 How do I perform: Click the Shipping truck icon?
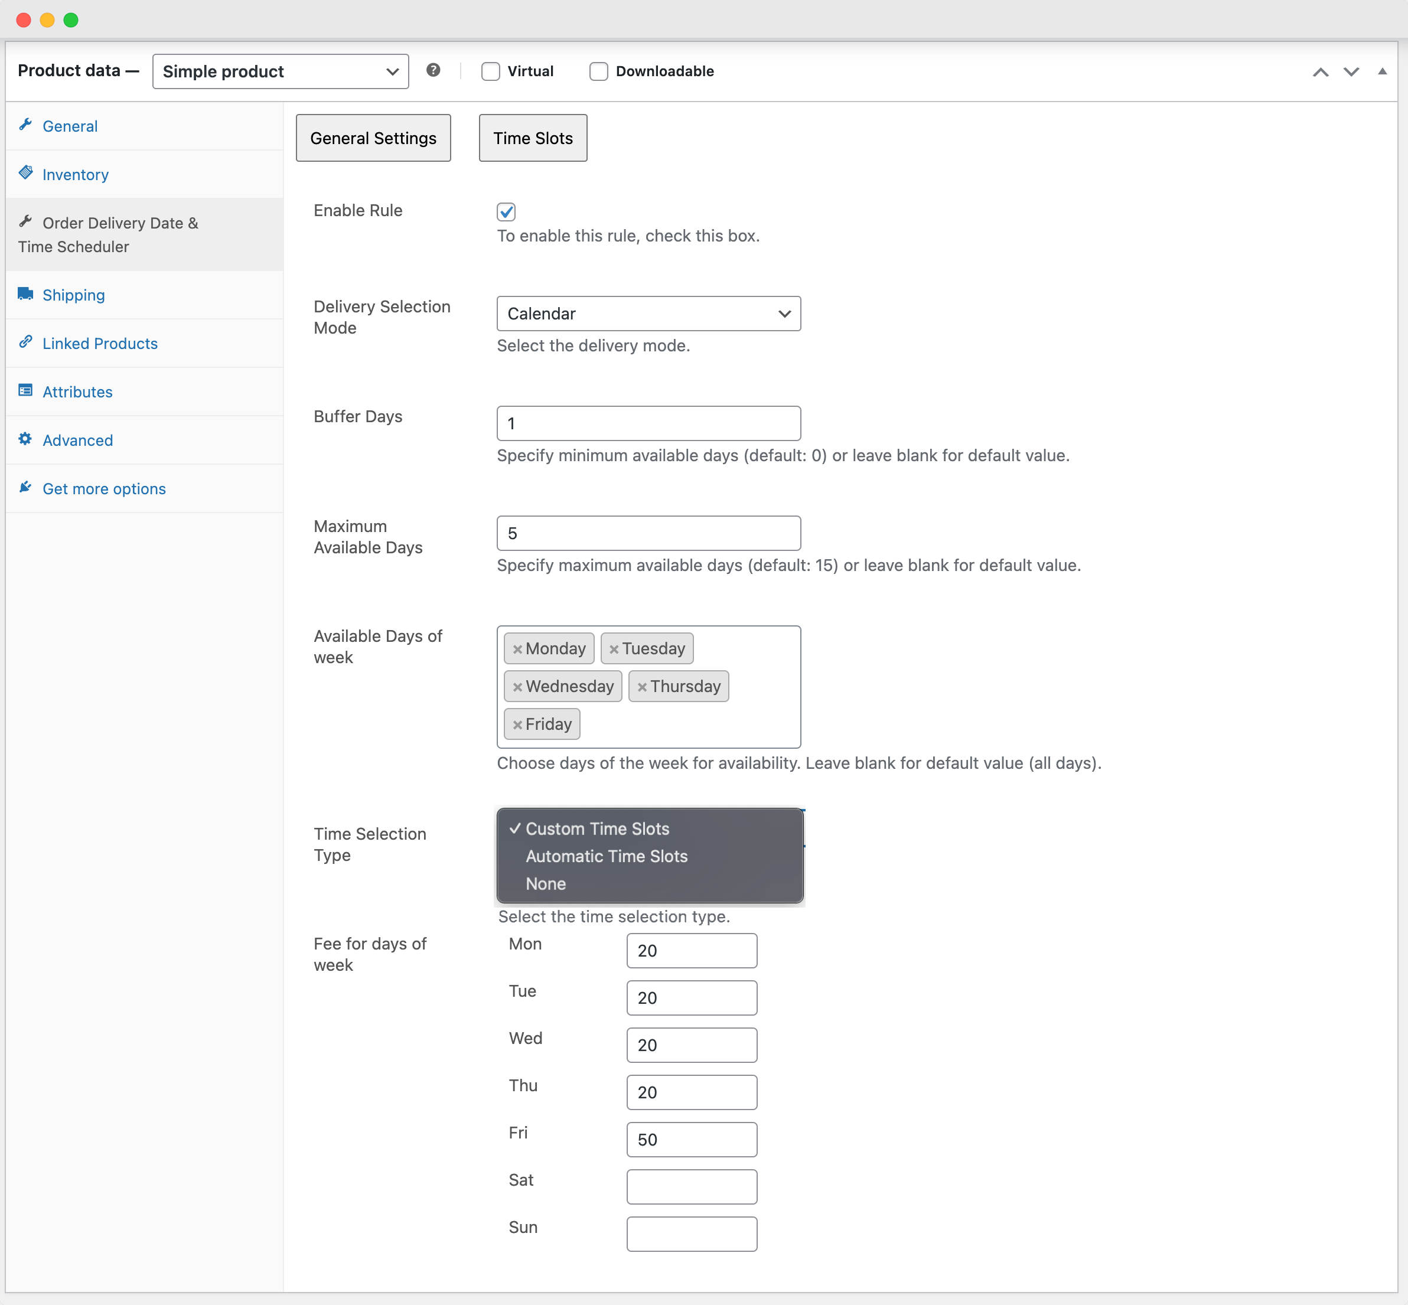26,293
